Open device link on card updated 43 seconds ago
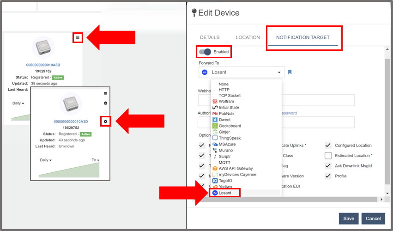The width and height of the screenshot is (393, 231). pyautogui.click(x=71, y=122)
